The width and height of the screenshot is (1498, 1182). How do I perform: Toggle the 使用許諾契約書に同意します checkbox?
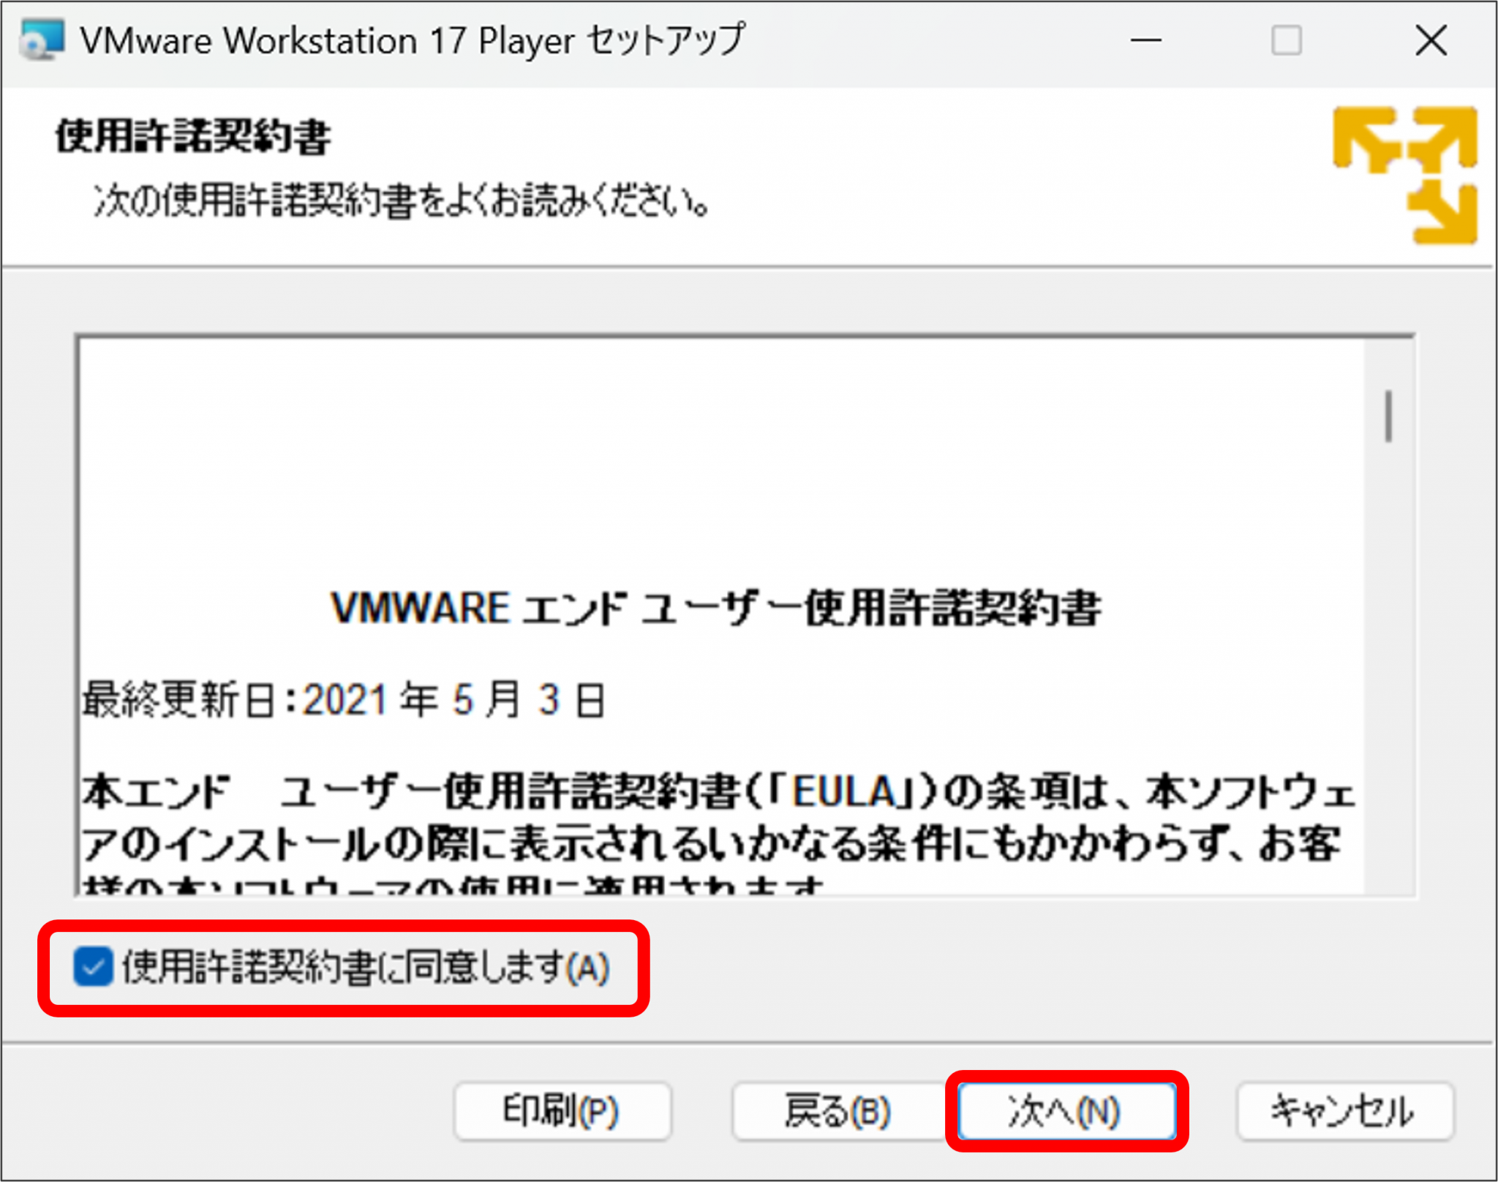[x=93, y=967]
